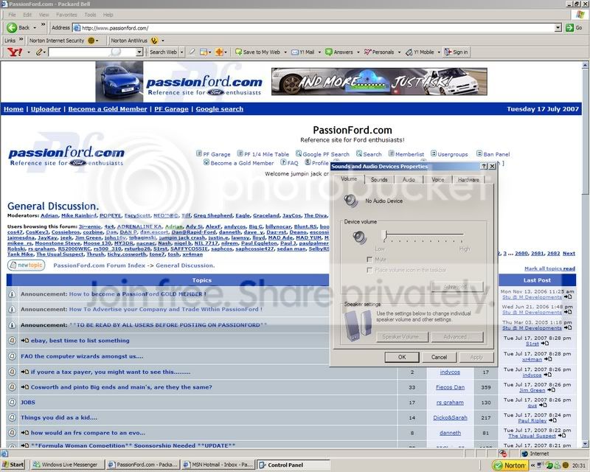This screenshot has width=590, height=472.
Task: Click OK in Sounds and Audio dialog
Action: [402, 357]
